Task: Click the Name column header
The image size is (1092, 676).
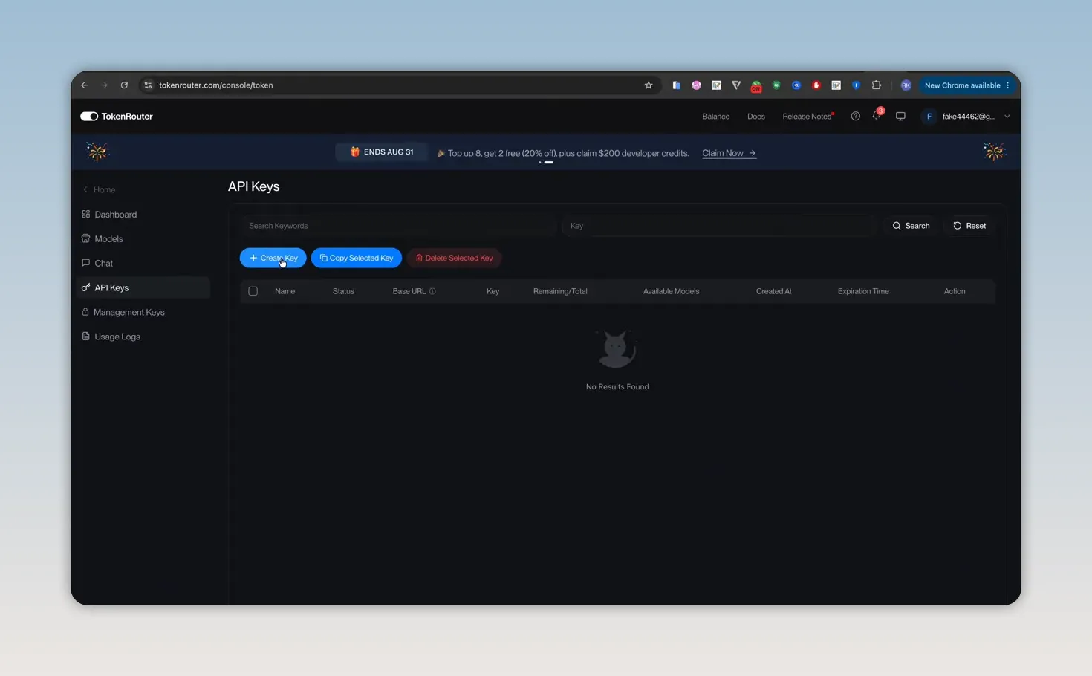Action: 285,291
